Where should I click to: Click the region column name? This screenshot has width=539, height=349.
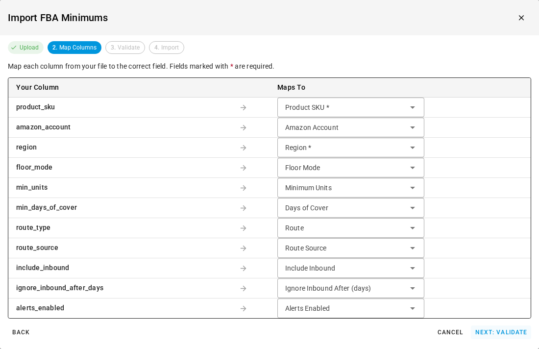[x=26, y=147]
